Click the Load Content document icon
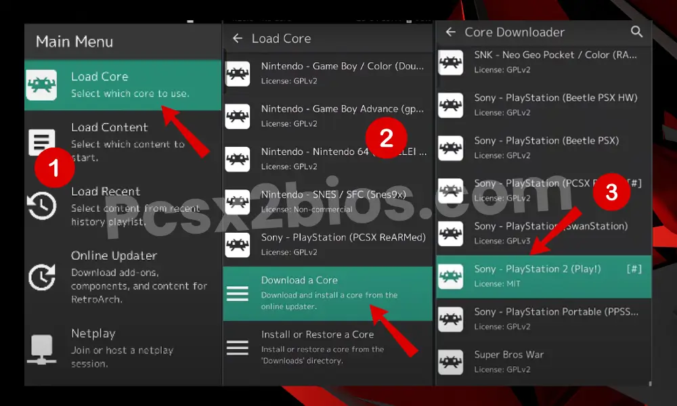This screenshot has width=677, height=406. click(41, 143)
